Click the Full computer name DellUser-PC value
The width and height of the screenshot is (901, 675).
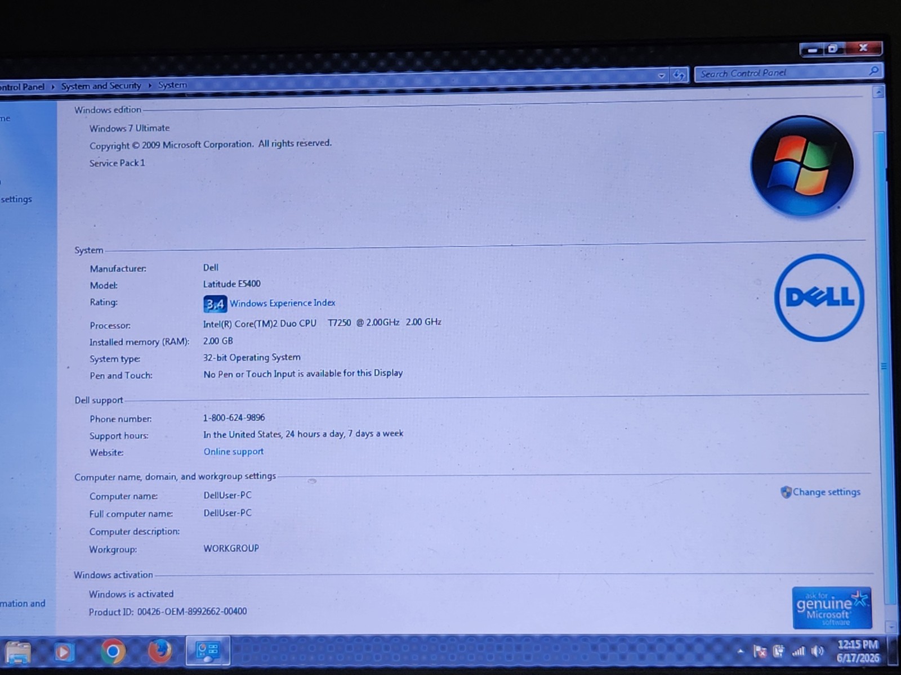pyautogui.click(x=228, y=513)
